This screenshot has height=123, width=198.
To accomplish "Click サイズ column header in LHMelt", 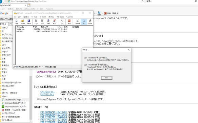I will click(x=35, y=27).
